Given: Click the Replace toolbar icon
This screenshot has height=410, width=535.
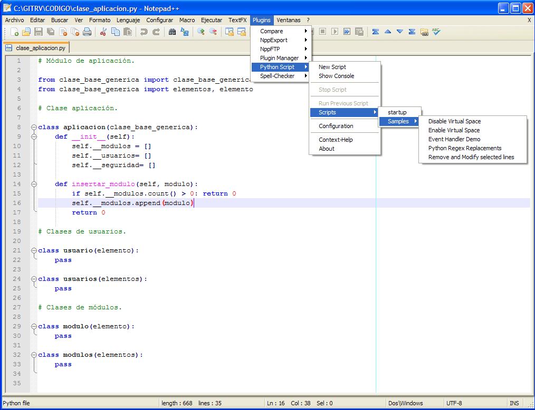Looking at the screenshot, I should 185,32.
